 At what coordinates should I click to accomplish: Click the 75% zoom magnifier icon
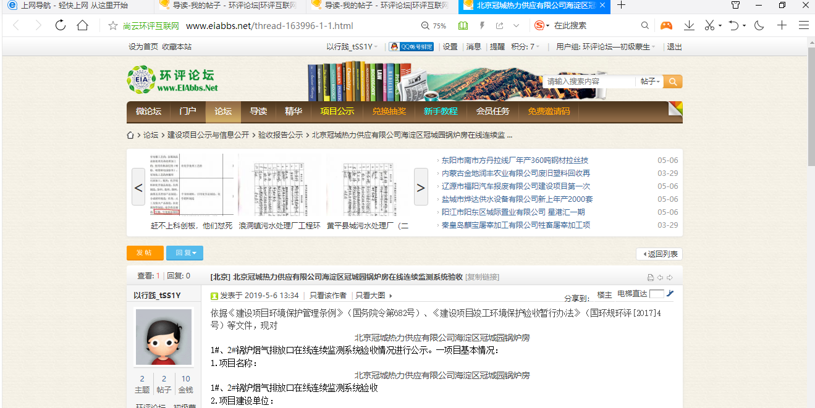[x=425, y=26]
